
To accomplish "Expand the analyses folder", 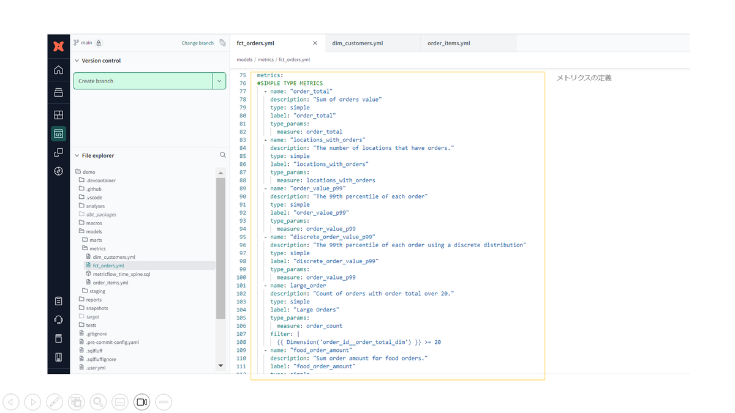I will [92, 206].
